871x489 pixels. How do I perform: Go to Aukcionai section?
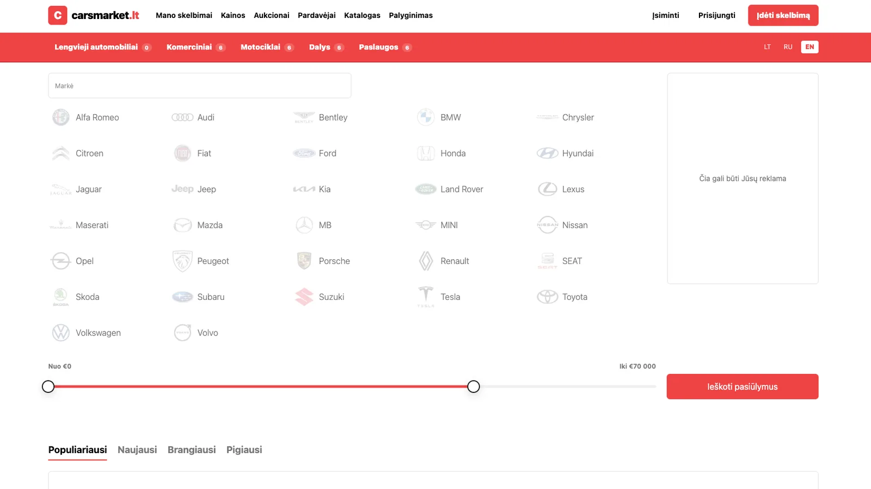[x=272, y=15]
